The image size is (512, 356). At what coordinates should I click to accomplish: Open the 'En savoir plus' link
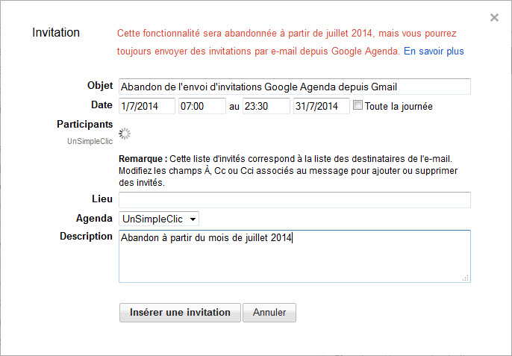pos(434,51)
